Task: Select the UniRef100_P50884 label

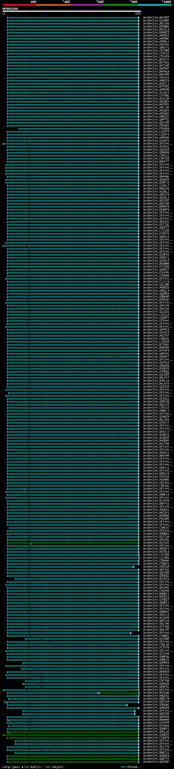Action: tap(156, 129)
